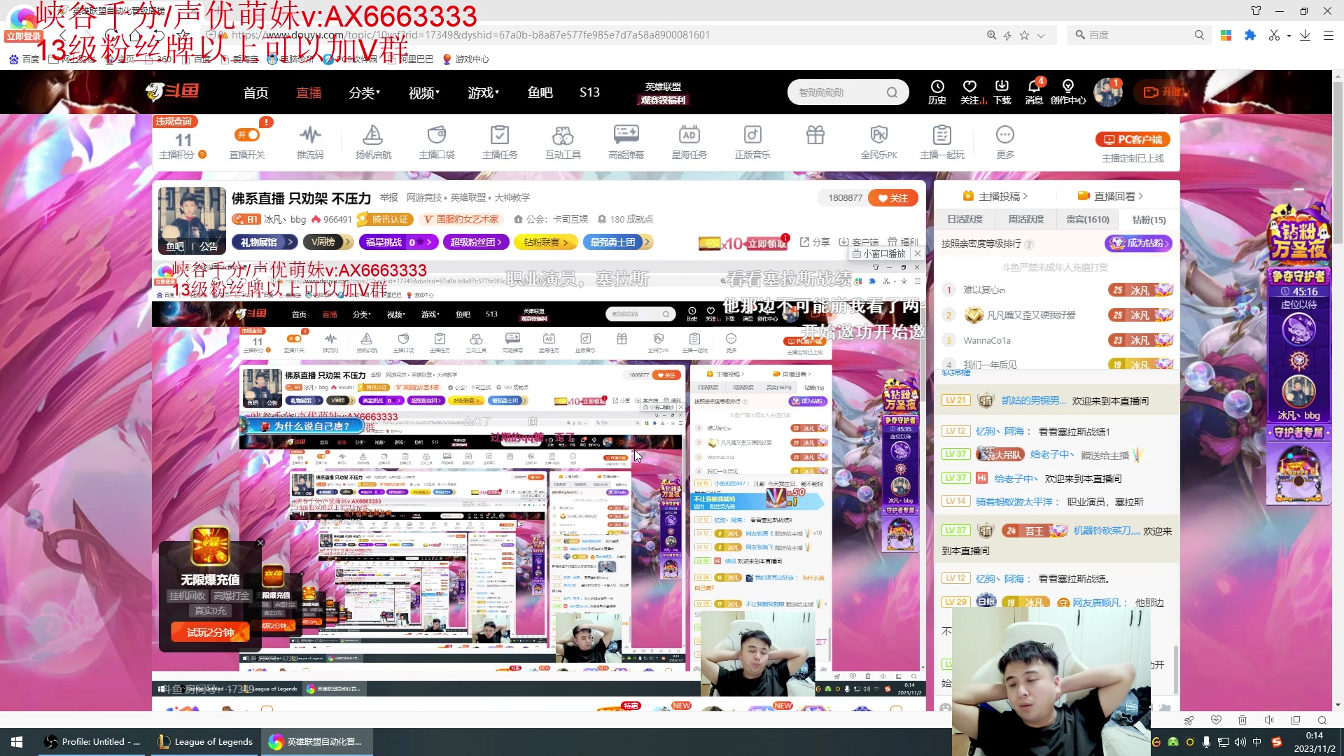Click the browser 百度 search box

tap(1140, 35)
